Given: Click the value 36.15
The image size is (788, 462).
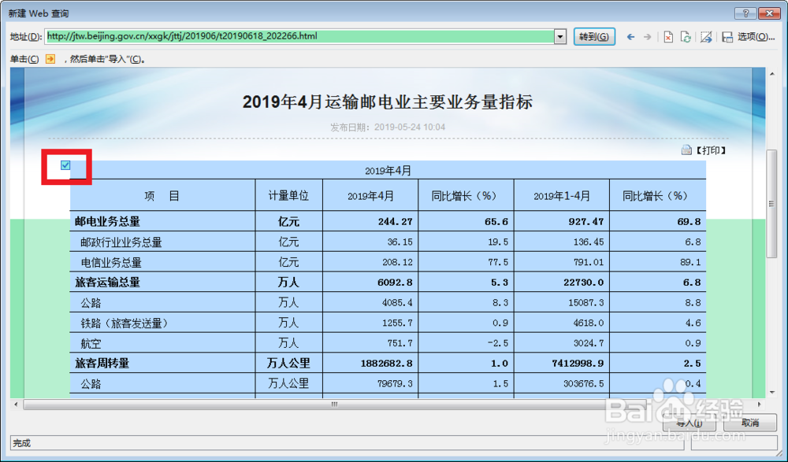Looking at the screenshot, I should point(400,242).
